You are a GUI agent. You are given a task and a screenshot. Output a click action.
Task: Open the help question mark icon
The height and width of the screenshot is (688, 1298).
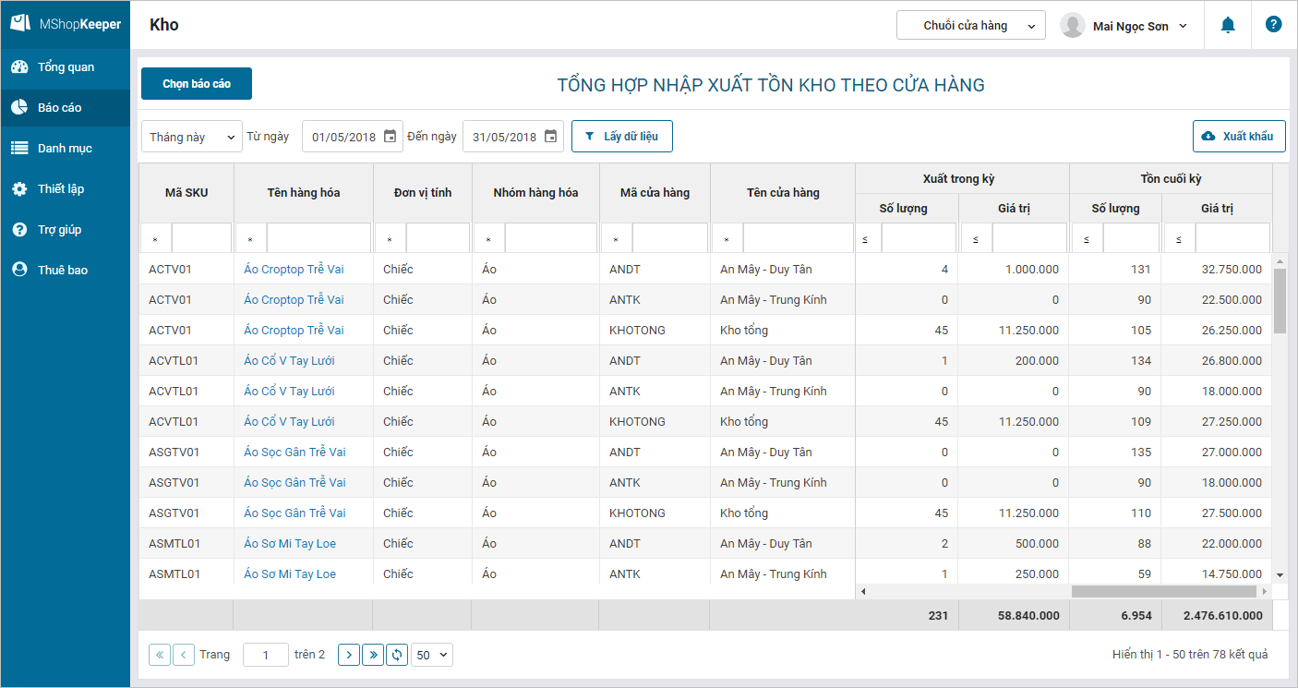pyautogui.click(x=1274, y=25)
